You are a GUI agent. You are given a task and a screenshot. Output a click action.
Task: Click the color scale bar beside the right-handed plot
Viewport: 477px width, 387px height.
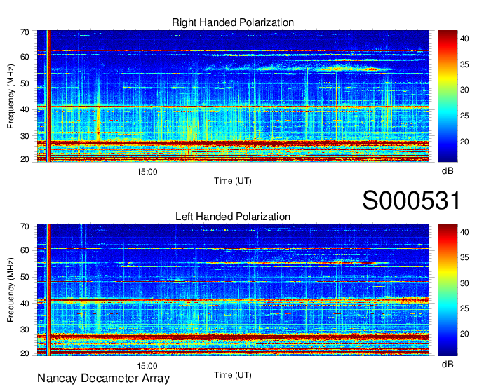click(x=448, y=96)
